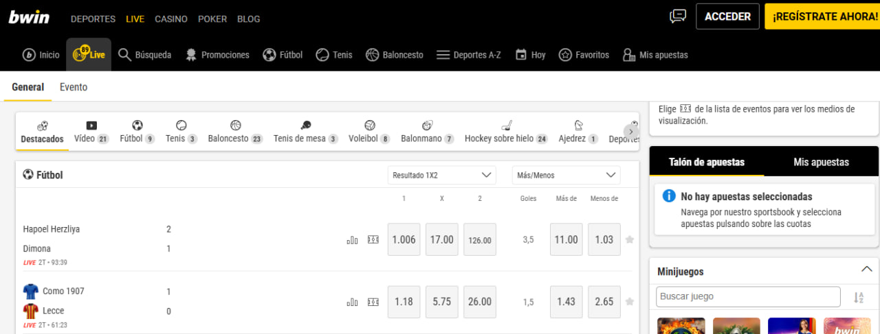Screen dimensions: 880x334
Task: Select Destacados sport filter
Action: (42, 132)
